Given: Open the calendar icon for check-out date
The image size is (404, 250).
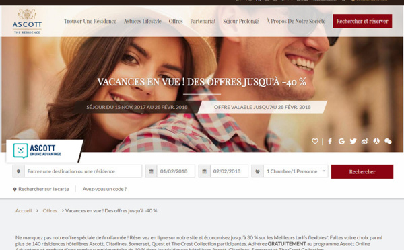Looking at the screenshot, I should (x=204, y=171).
